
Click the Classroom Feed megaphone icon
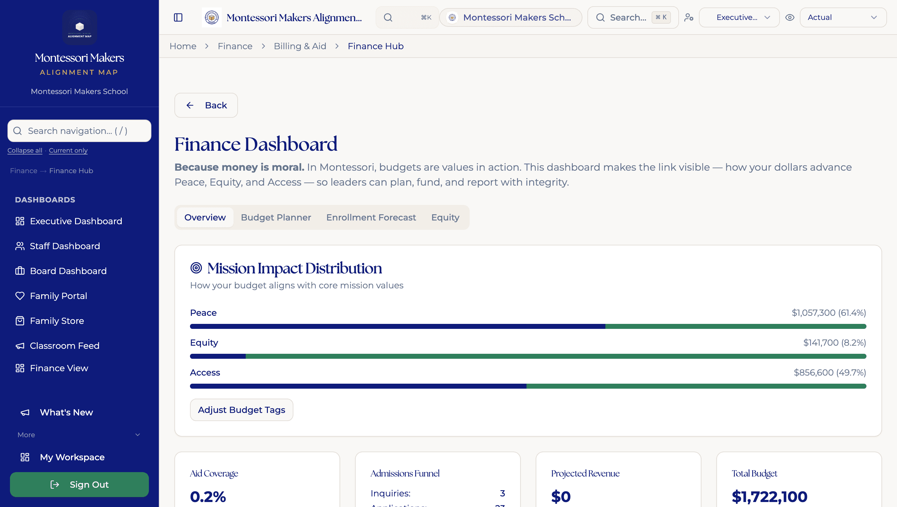20,345
